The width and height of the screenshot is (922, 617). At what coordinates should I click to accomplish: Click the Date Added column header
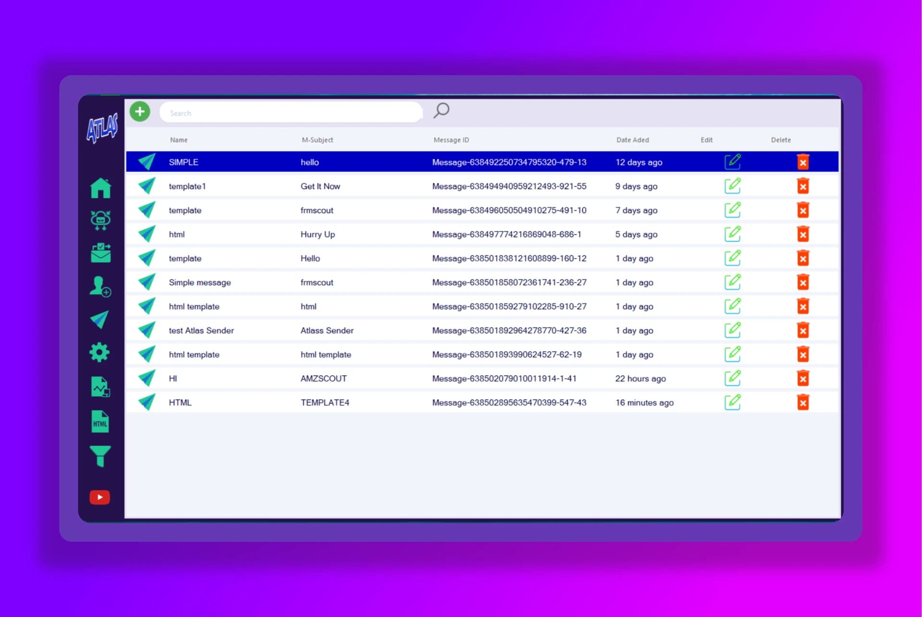tap(632, 140)
